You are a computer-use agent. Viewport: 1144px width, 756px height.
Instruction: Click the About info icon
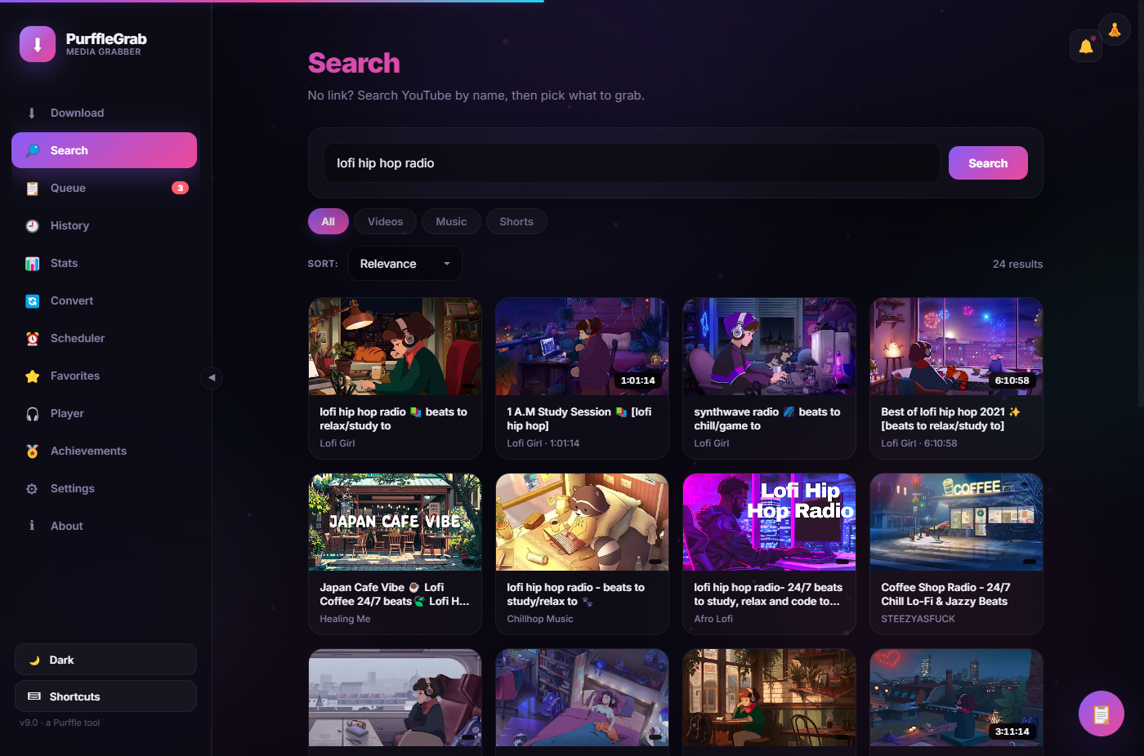pos(32,527)
